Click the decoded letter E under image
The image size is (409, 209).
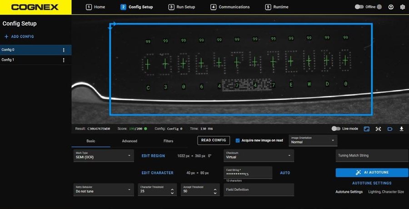291,85
